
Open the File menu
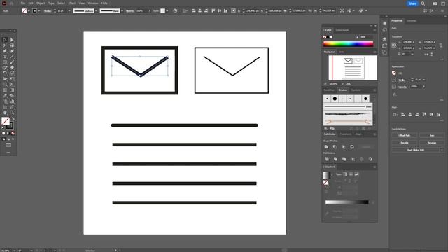click(23, 3)
